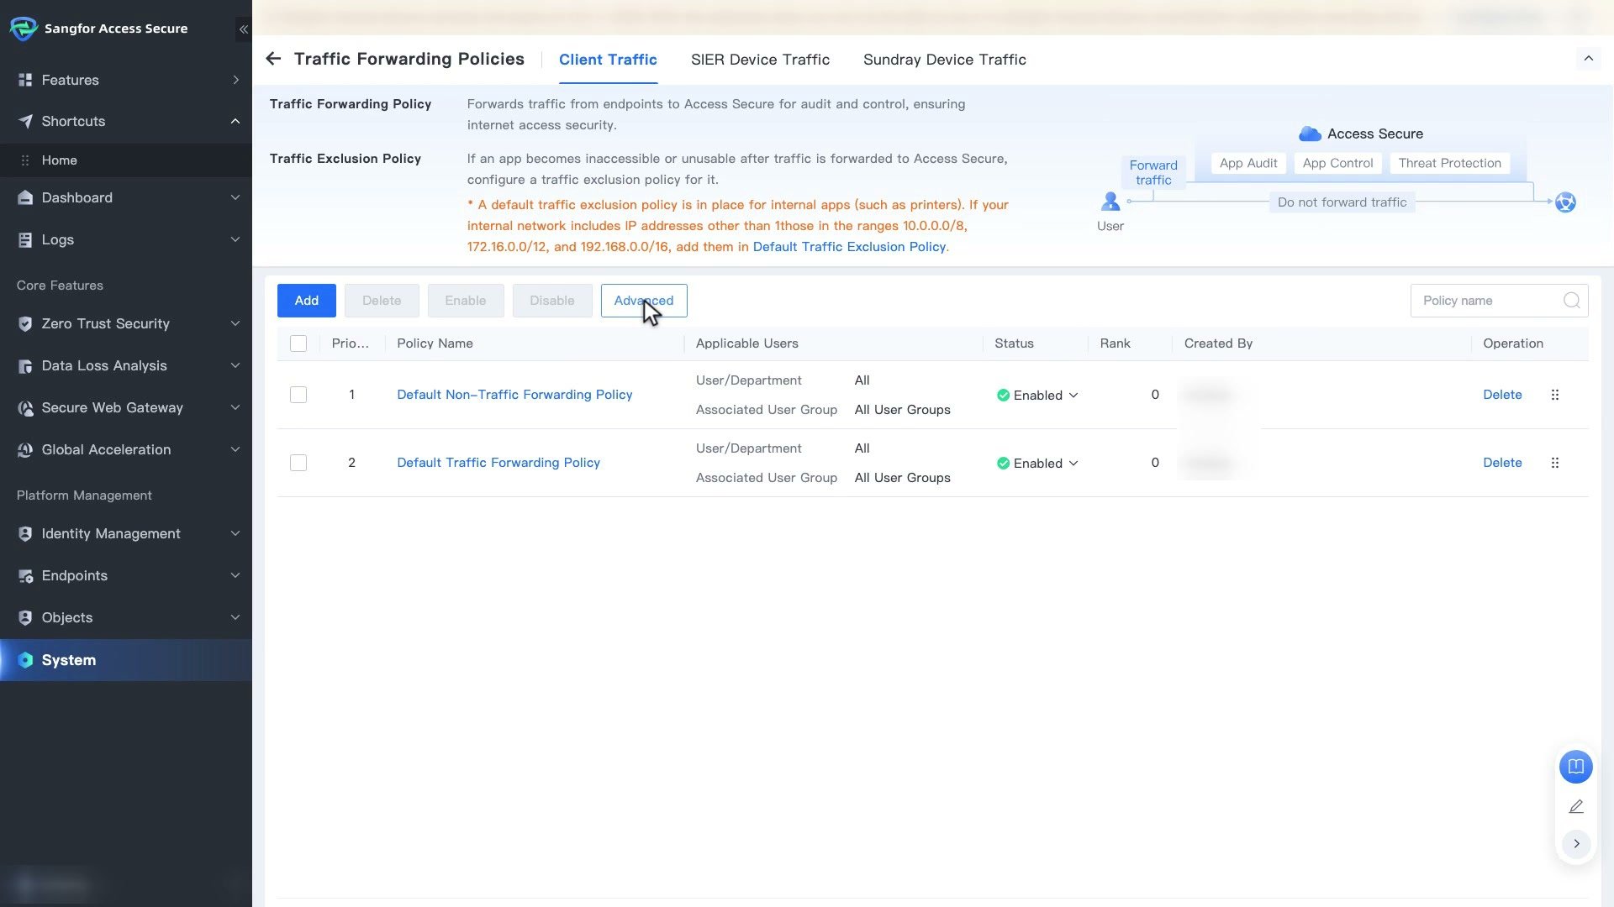Image resolution: width=1614 pixels, height=907 pixels.
Task: Click the App Control box in diagram
Action: pos(1337,163)
